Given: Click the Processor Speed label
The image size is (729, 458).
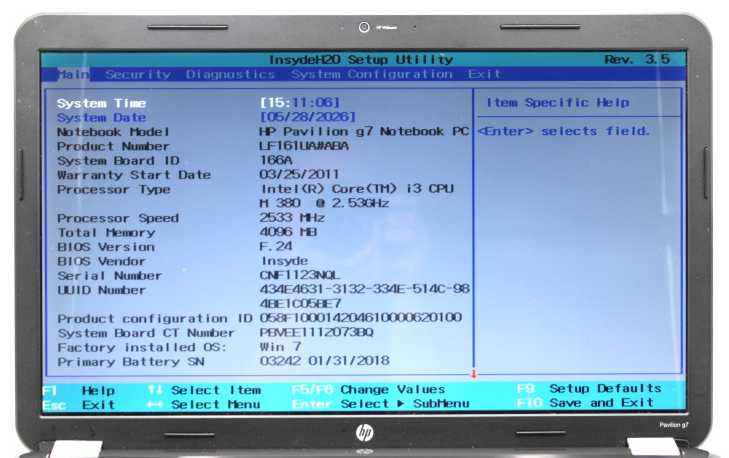Looking at the screenshot, I should (x=118, y=218).
